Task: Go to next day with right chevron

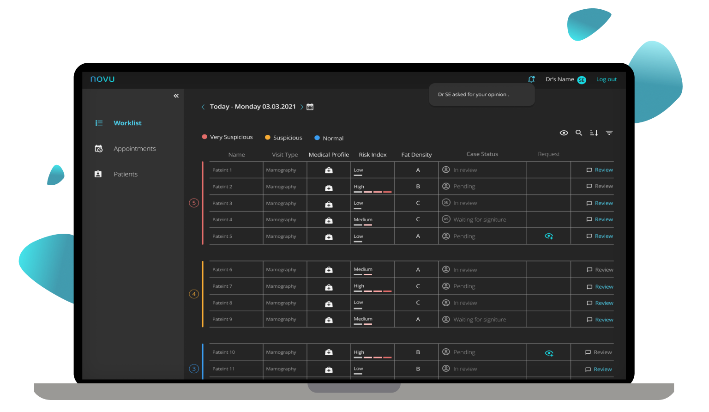Action: (302, 107)
